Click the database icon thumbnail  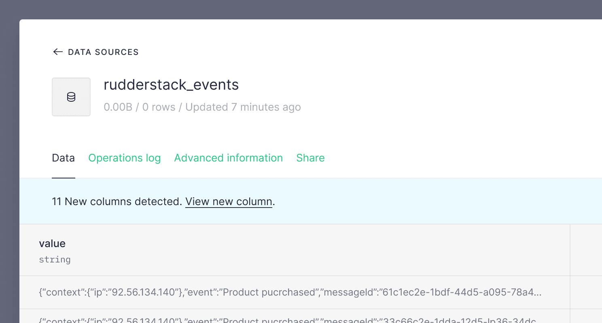(x=71, y=97)
